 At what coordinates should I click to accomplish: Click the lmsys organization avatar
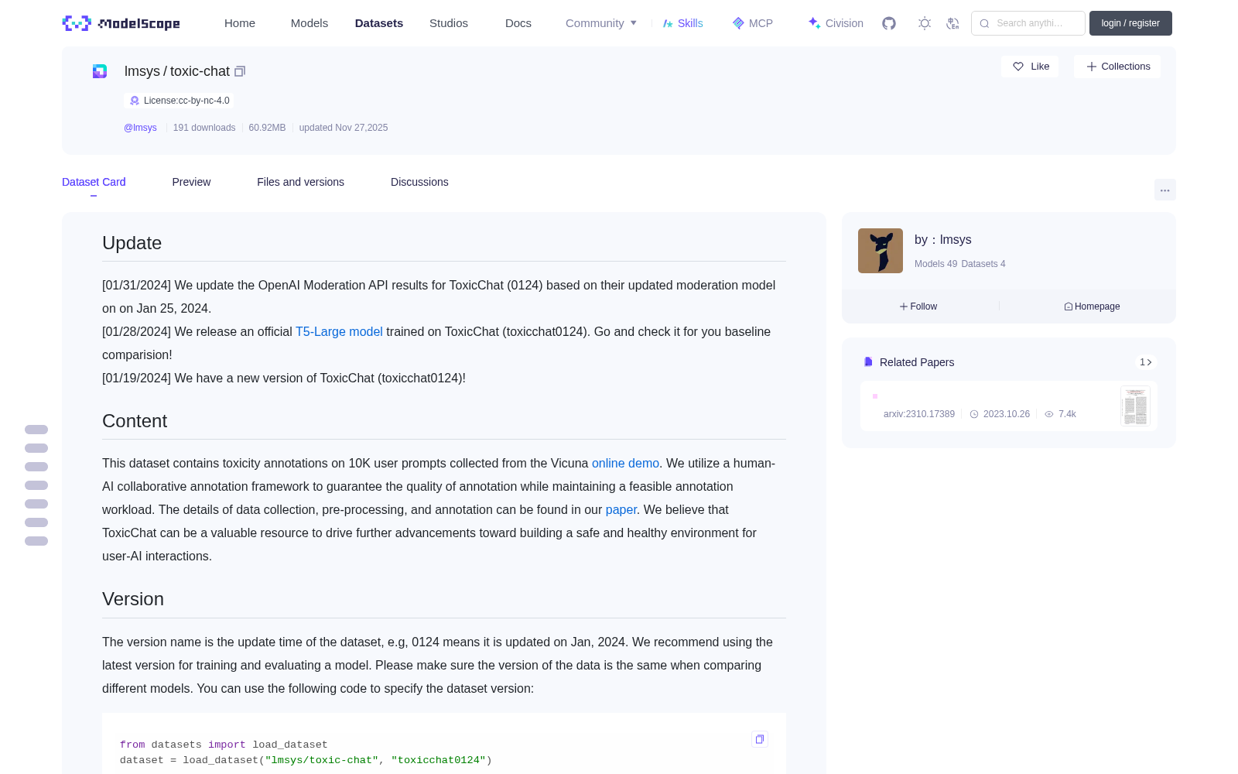(x=881, y=251)
